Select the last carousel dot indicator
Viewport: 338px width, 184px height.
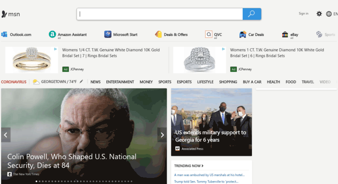(131, 181)
